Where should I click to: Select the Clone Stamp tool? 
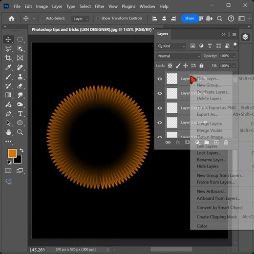(20, 77)
